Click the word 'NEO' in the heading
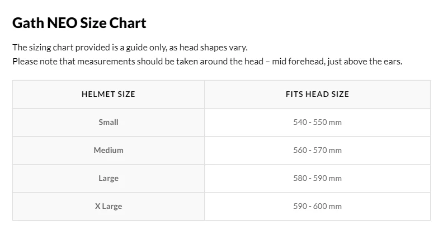Image resolution: width=443 pixels, height=233 pixels. pyautogui.click(x=62, y=23)
